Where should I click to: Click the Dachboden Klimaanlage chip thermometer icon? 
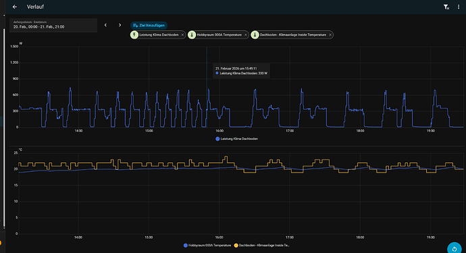[255, 34]
